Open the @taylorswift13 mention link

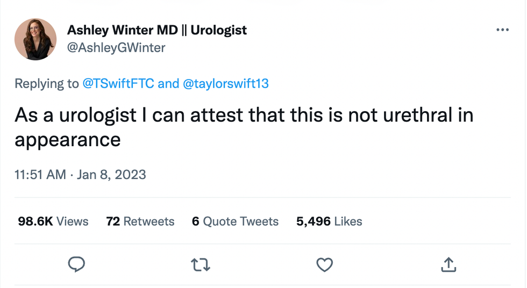[x=226, y=84]
